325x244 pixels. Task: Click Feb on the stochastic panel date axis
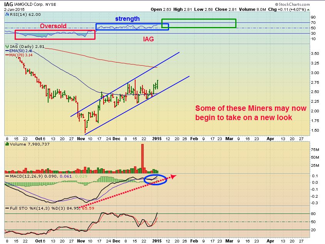tap(194, 241)
